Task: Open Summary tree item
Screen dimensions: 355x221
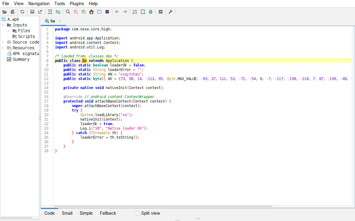Action: pos(21,59)
